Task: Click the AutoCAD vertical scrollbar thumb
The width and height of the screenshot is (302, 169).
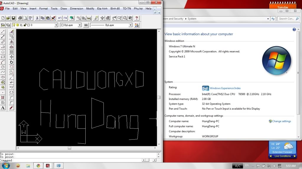Action: 159,97
